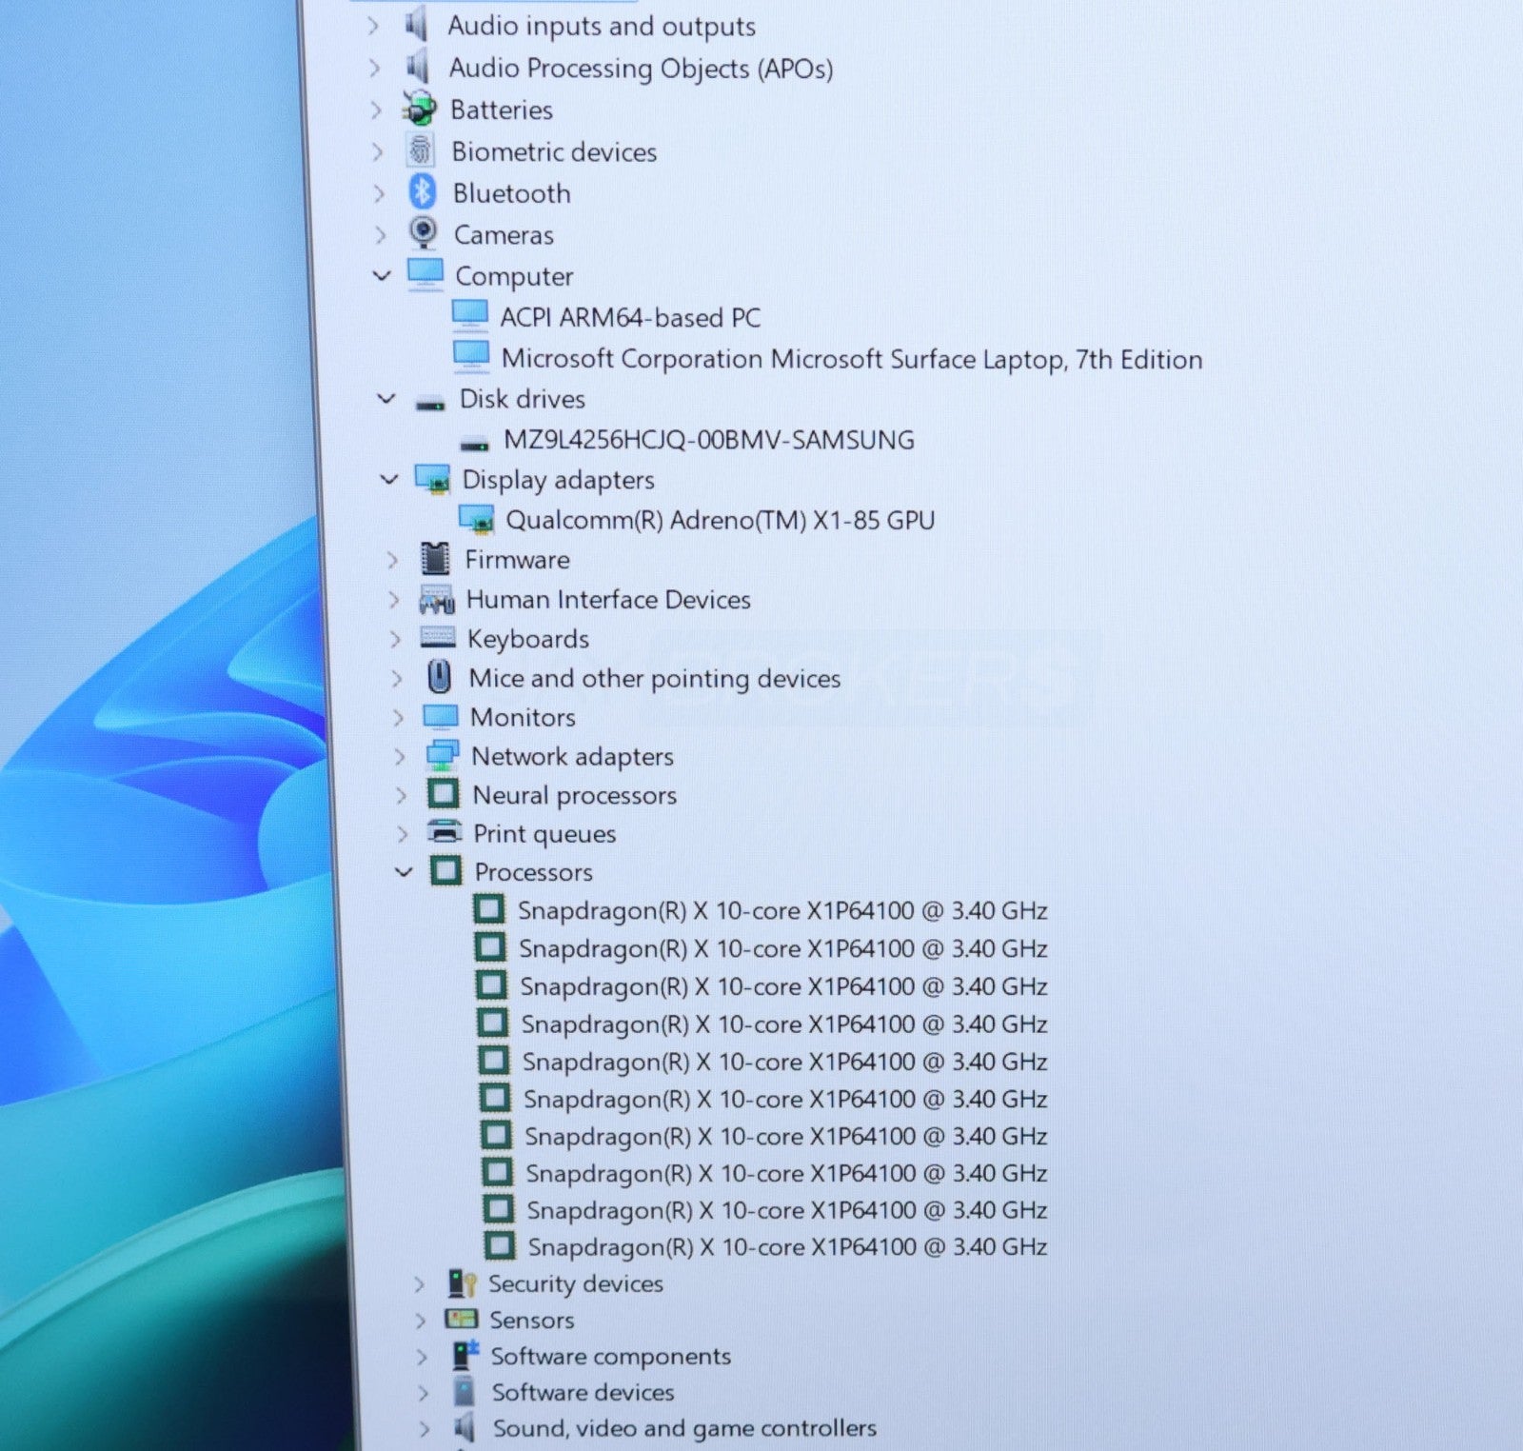
Task: Click the Cameras webcam icon
Action: pyautogui.click(x=423, y=233)
